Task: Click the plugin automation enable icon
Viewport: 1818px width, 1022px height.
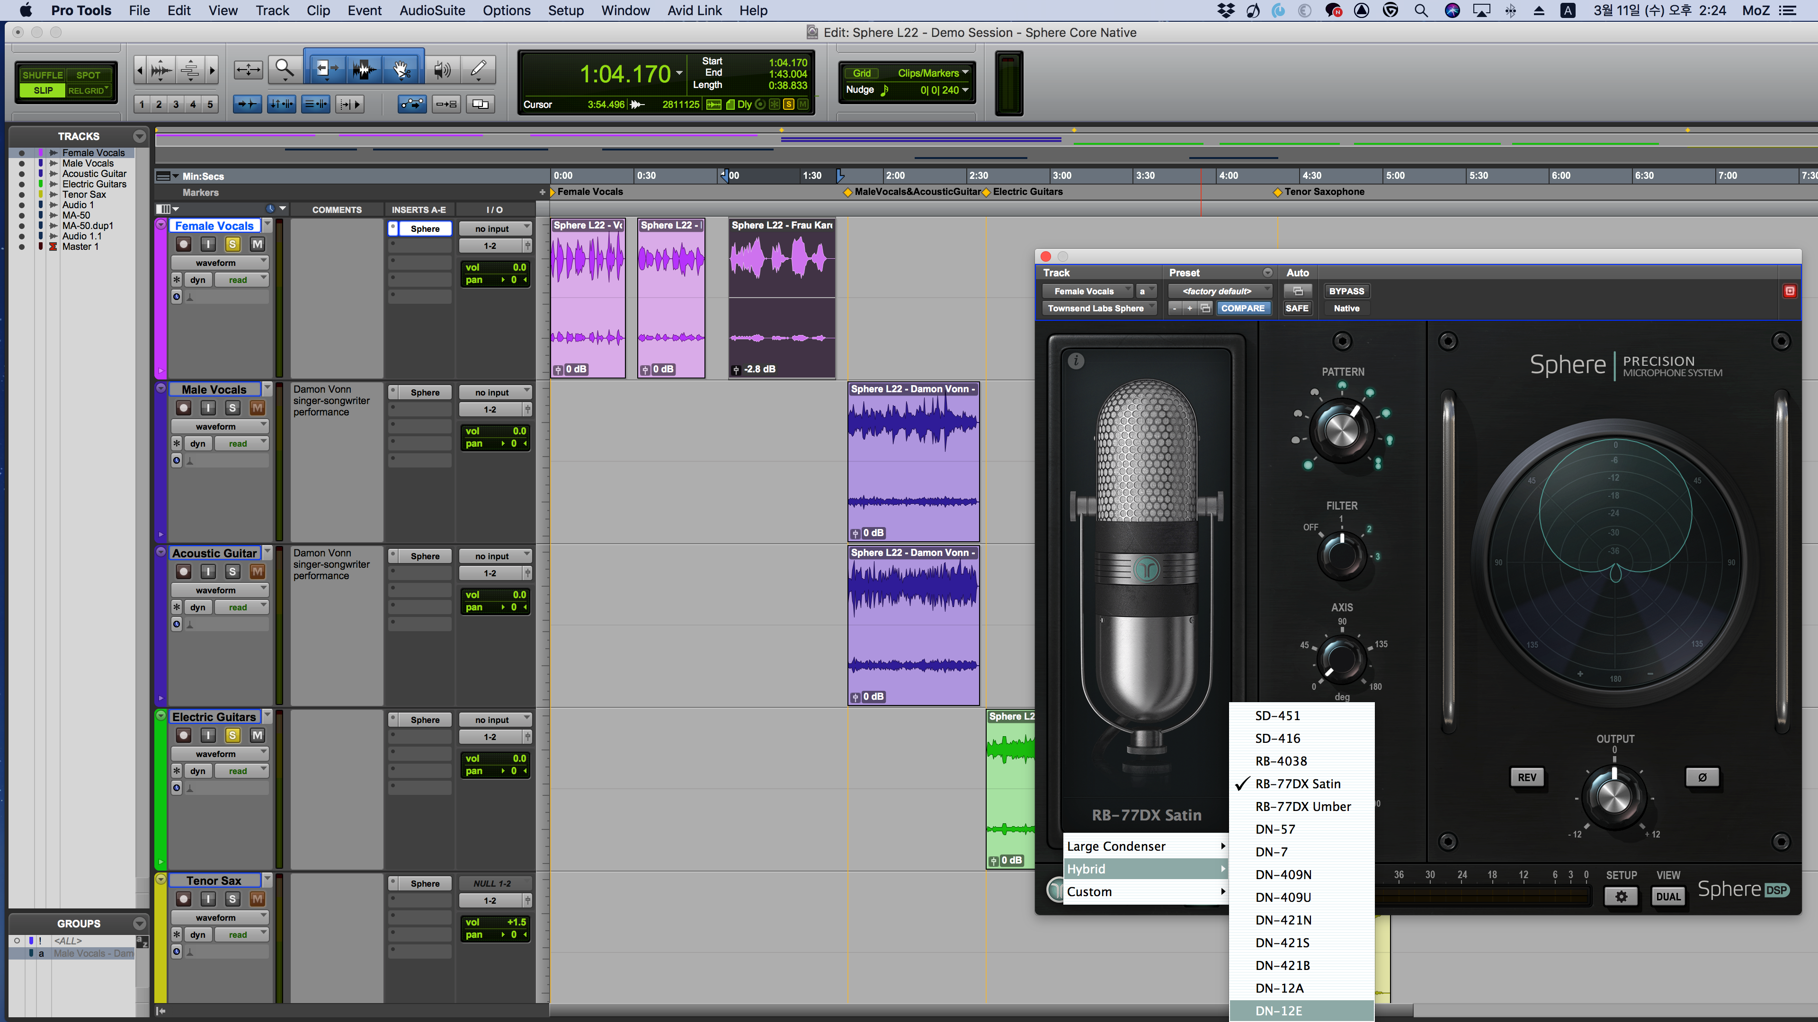Action: tap(1297, 291)
